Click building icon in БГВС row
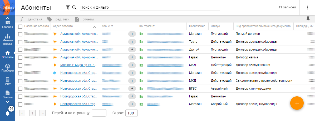This screenshot has width=315, height=121. click(141, 89)
